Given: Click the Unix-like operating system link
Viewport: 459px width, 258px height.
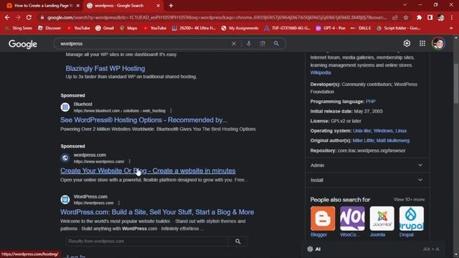Looking at the screenshot, I should coord(361,130).
